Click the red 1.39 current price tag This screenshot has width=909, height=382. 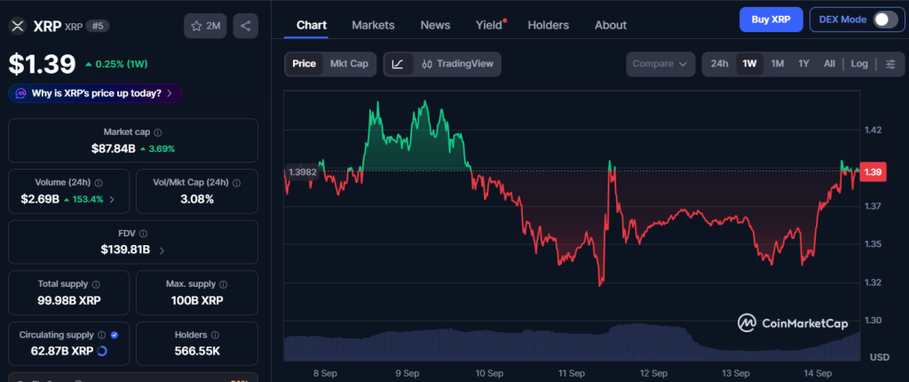pyautogui.click(x=873, y=172)
